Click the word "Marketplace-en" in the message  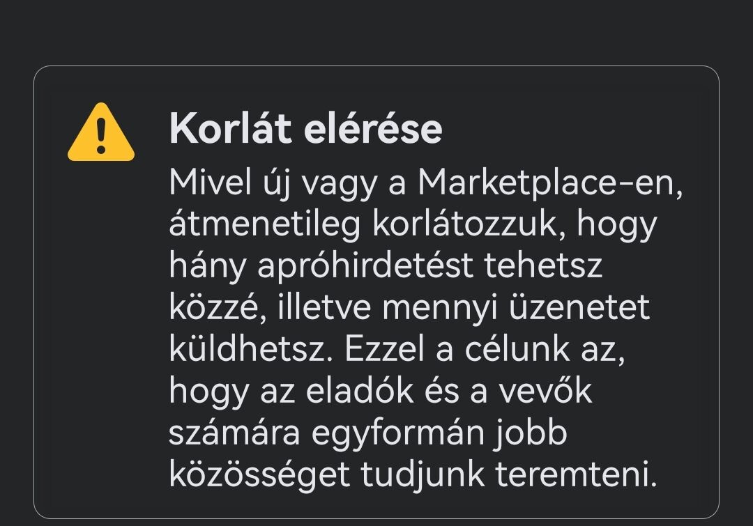pyautogui.click(x=549, y=183)
